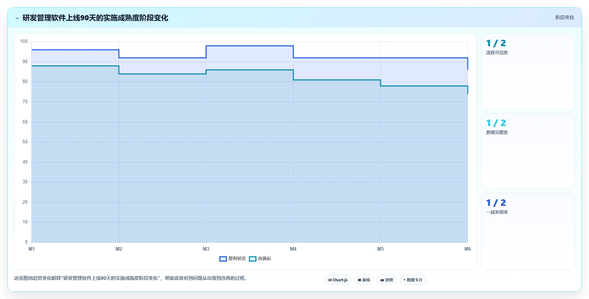Click the M3 x-axis label
This screenshot has height=299, width=589.
click(x=206, y=249)
